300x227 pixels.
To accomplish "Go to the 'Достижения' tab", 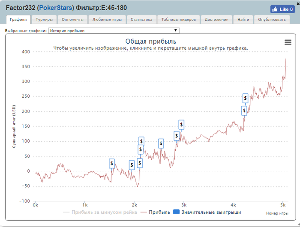I will [216, 20].
